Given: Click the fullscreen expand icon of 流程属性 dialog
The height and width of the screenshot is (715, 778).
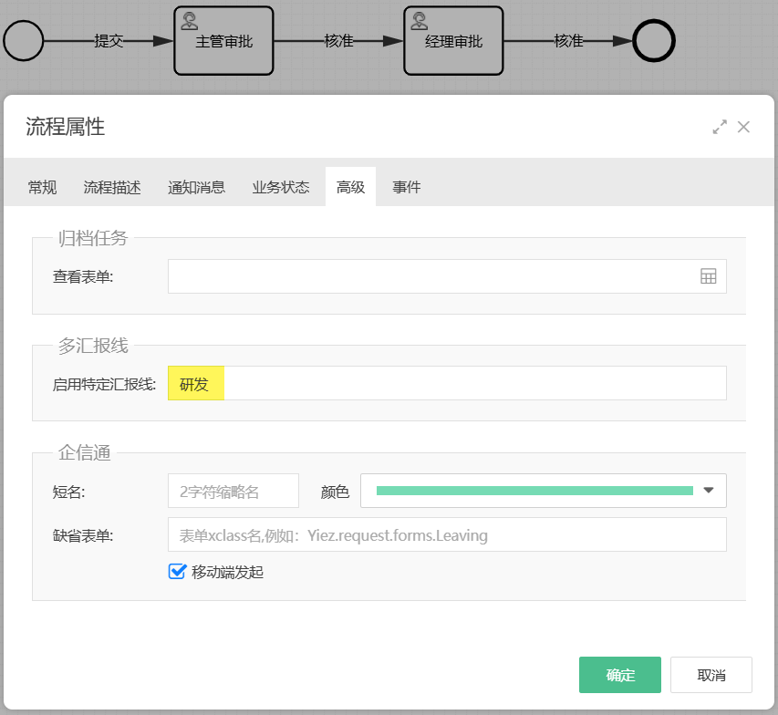Looking at the screenshot, I should pos(720,128).
